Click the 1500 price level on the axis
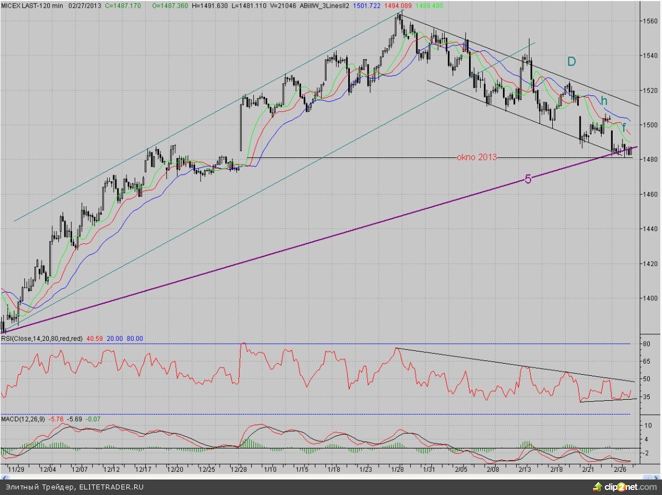 coord(650,125)
